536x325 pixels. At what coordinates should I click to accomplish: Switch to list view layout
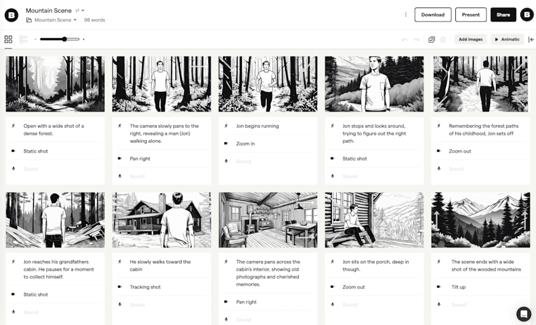coord(24,39)
